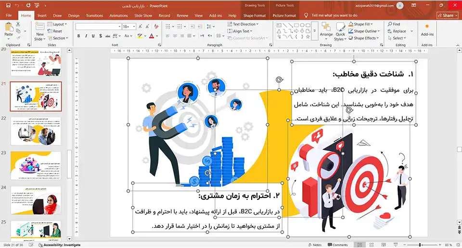
Task: Open the Picture Format tab
Action: pyautogui.click(x=284, y=15)
